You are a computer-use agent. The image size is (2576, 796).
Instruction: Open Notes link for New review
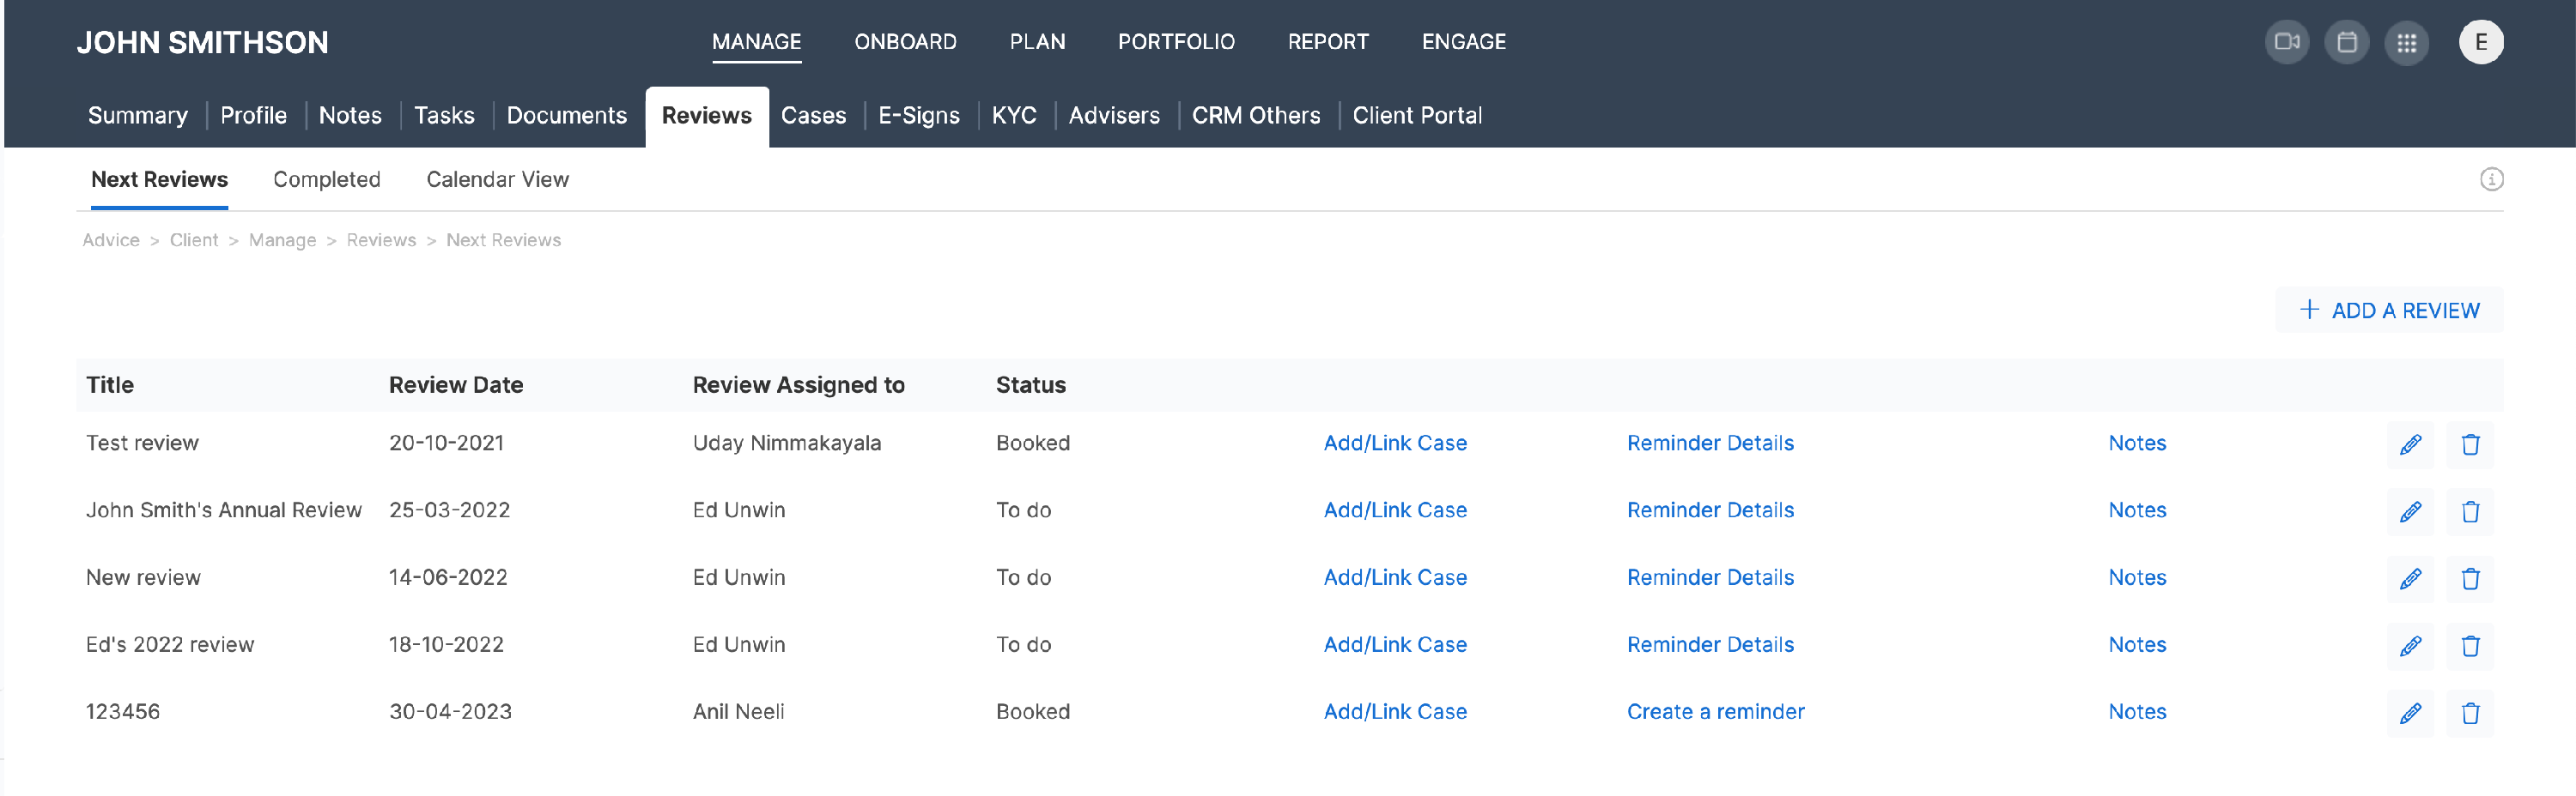[x=2136, y=578]
